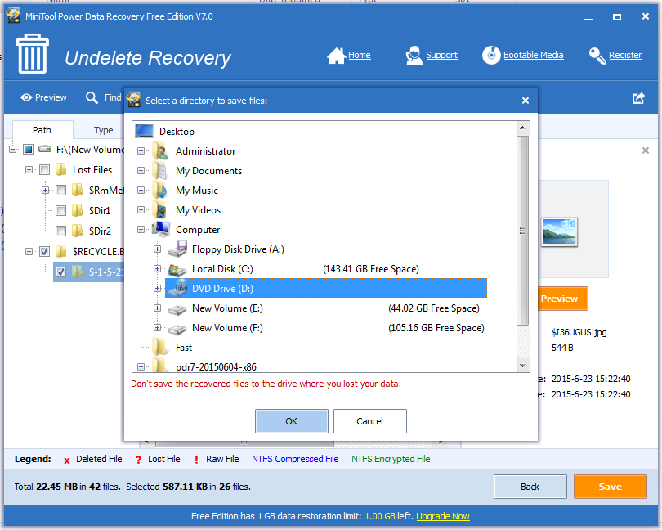Switch to the Type tab
Viewport: 662px width, 530px height.
point(104,130)
